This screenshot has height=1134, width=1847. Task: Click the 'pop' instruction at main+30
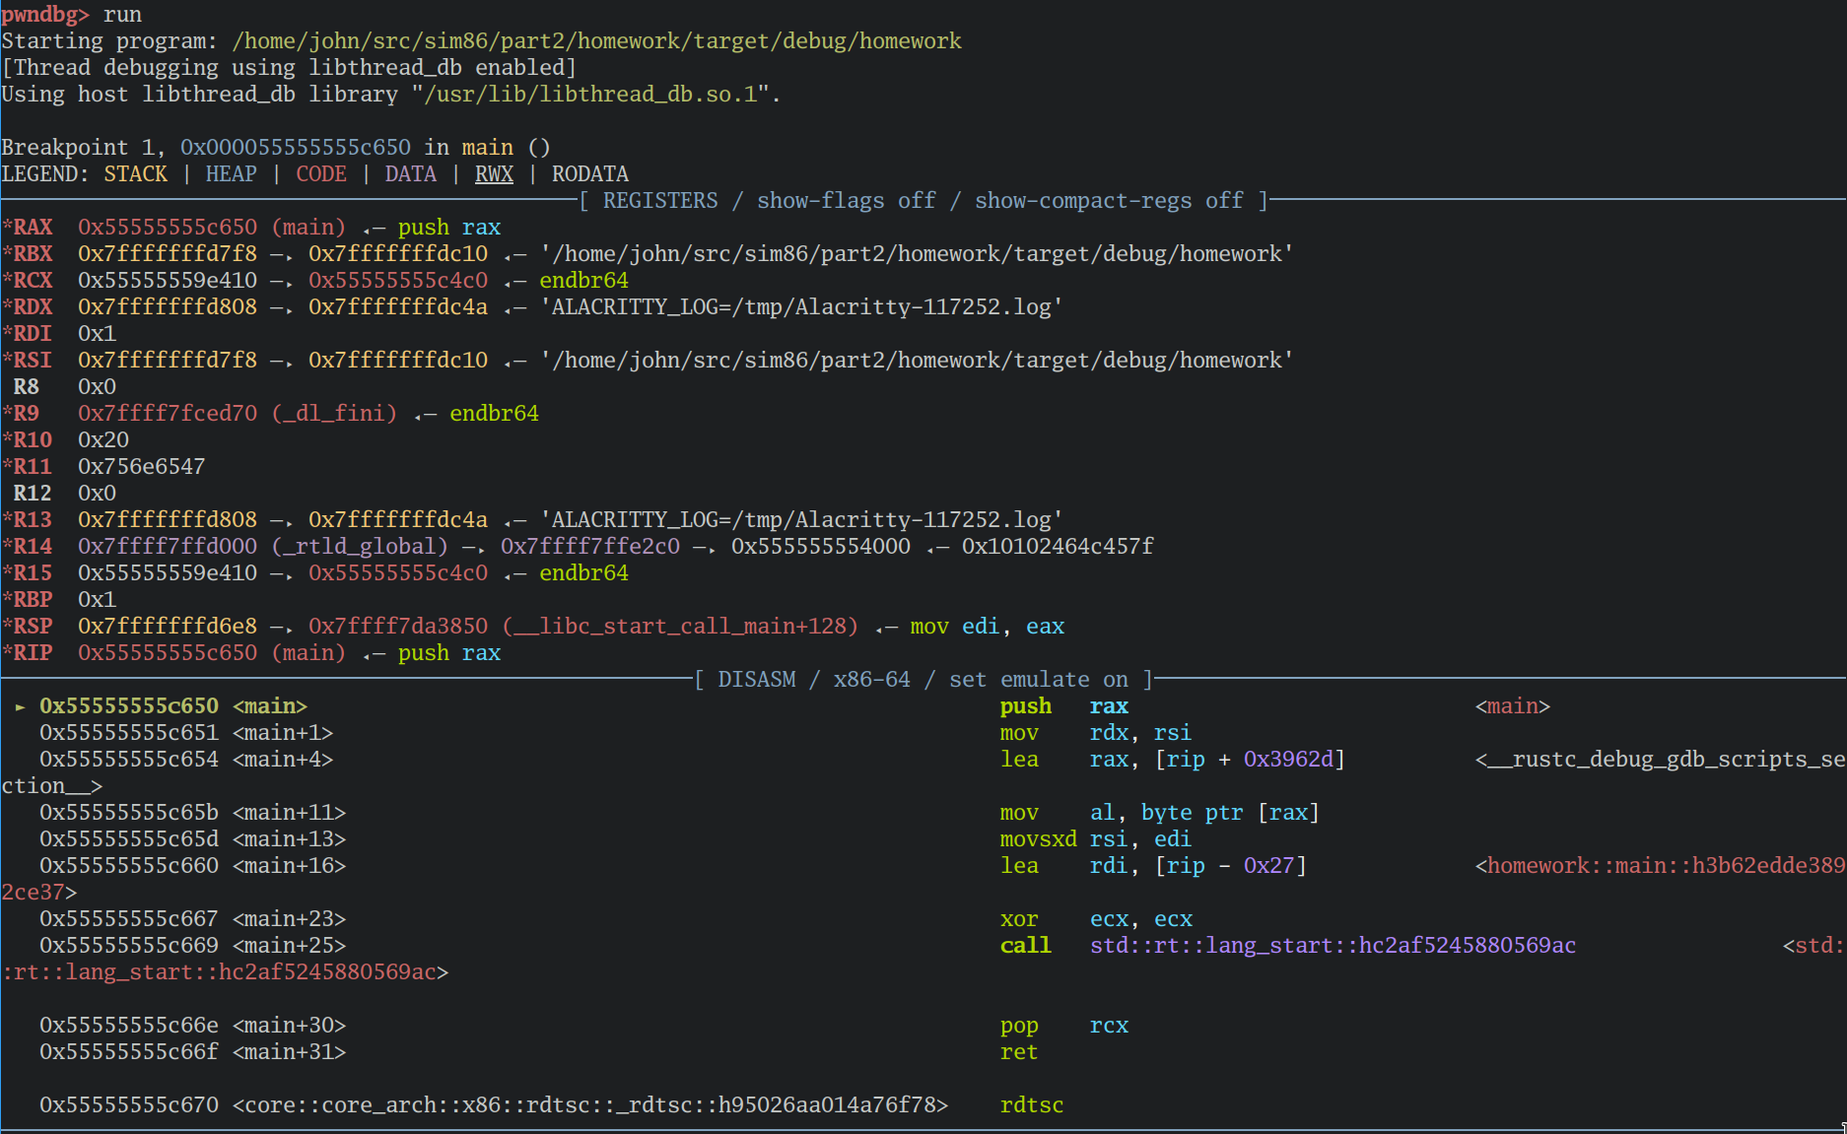click(x=1018, y=1025)
